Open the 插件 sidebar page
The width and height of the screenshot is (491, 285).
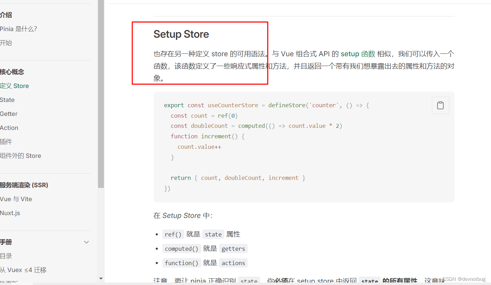pyautogui.click(x=6, y=142)
